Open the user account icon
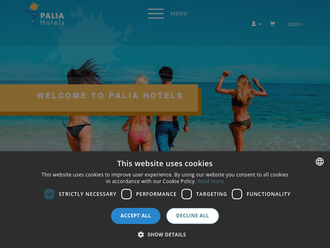330x248 pixels. (x=254, y=24)
